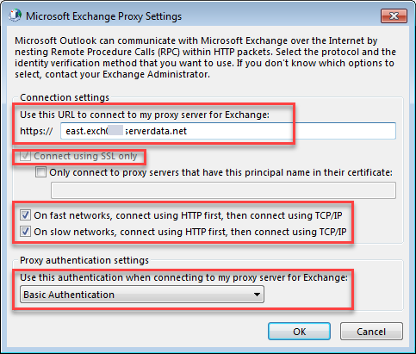This screenshot has height=354, width=416.
Task: Open the Basic Authentication dropdown
Action: tap(142, 295)
